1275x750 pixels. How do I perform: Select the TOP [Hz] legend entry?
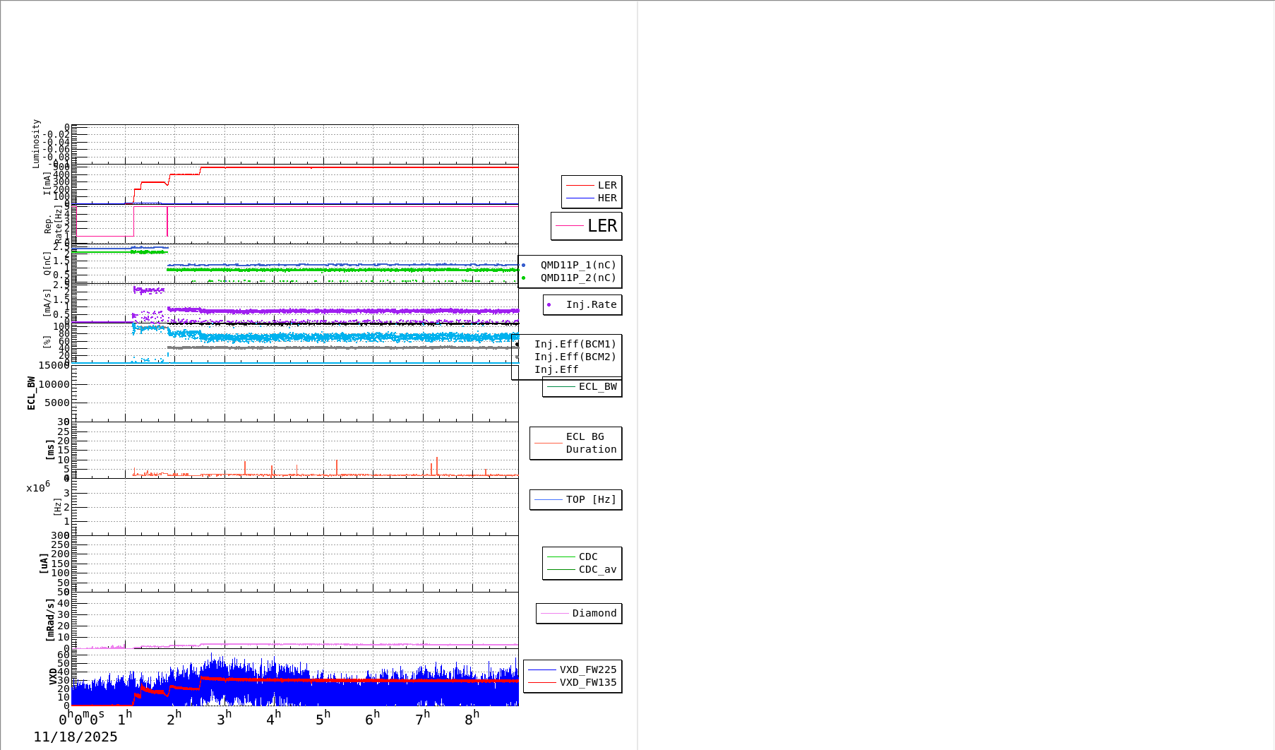576,500
